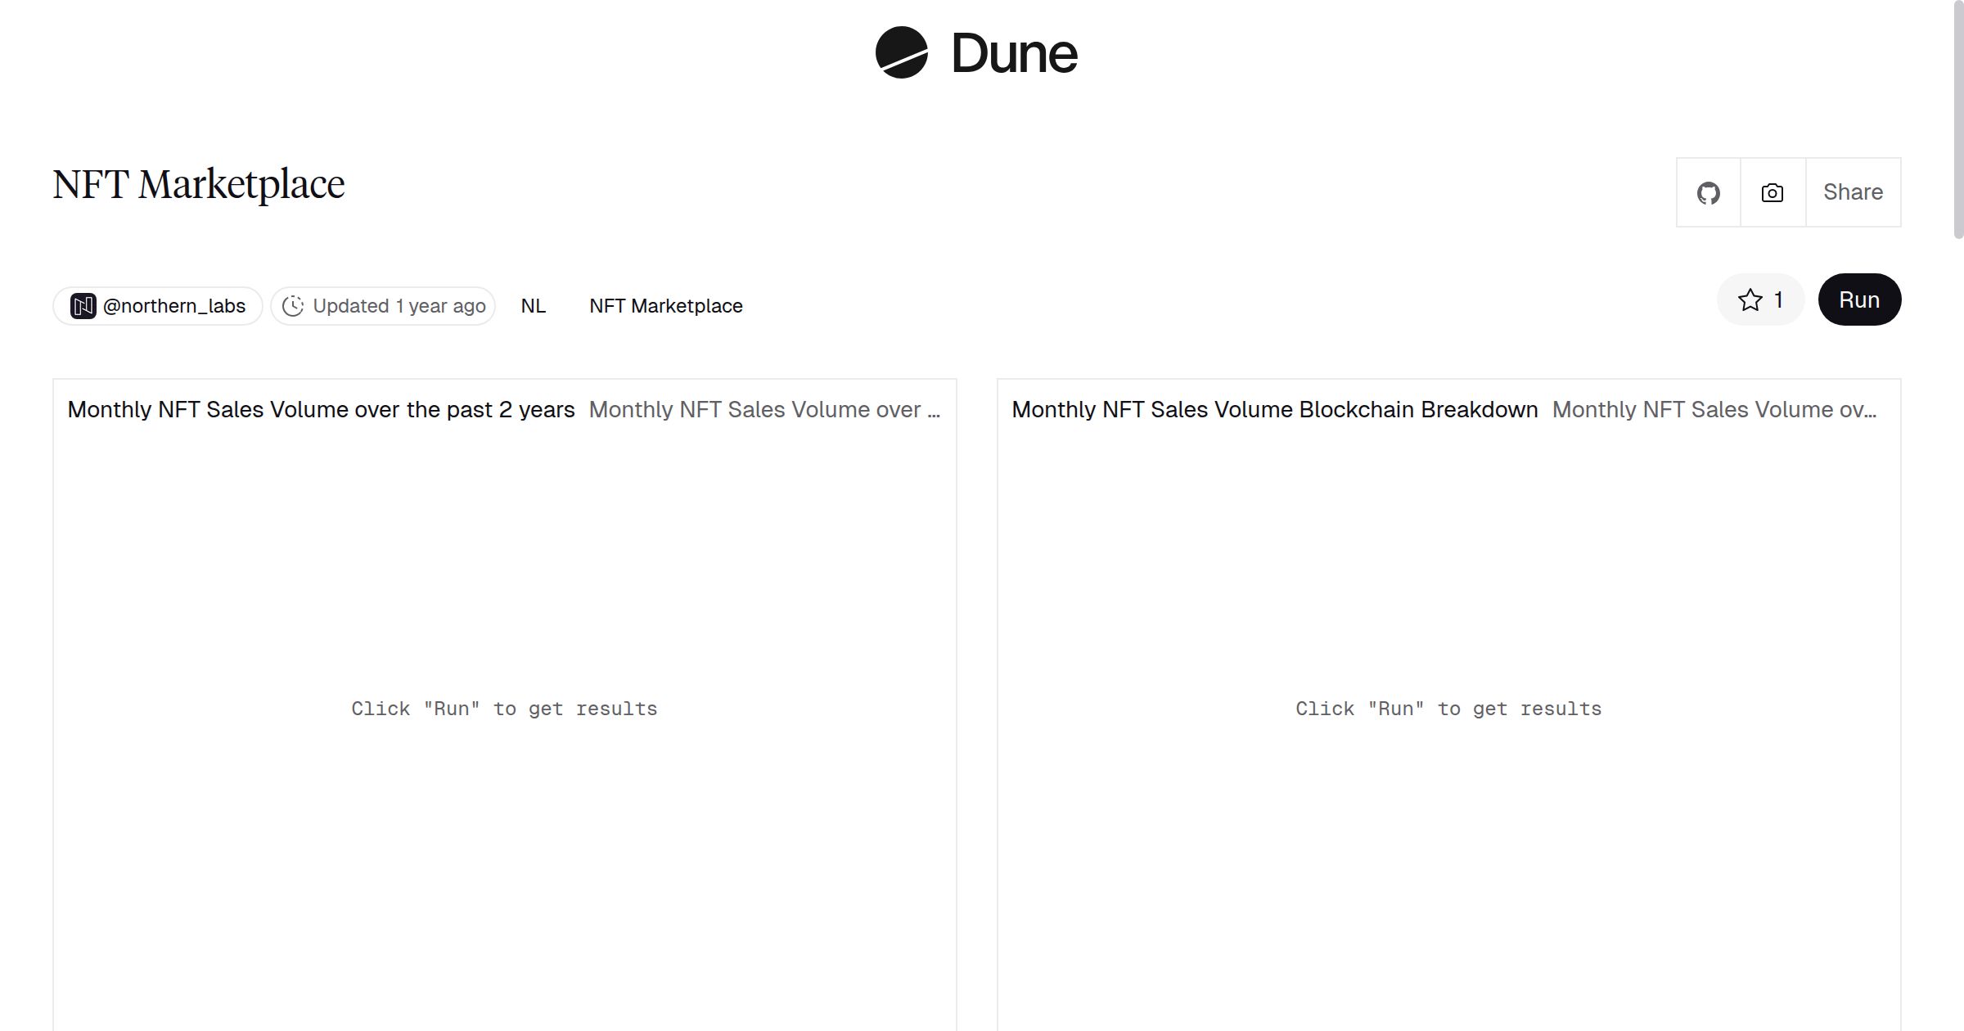Click the Updated 1 year ago chip
The image size is (1964, 1031).
tap(383, 305)
